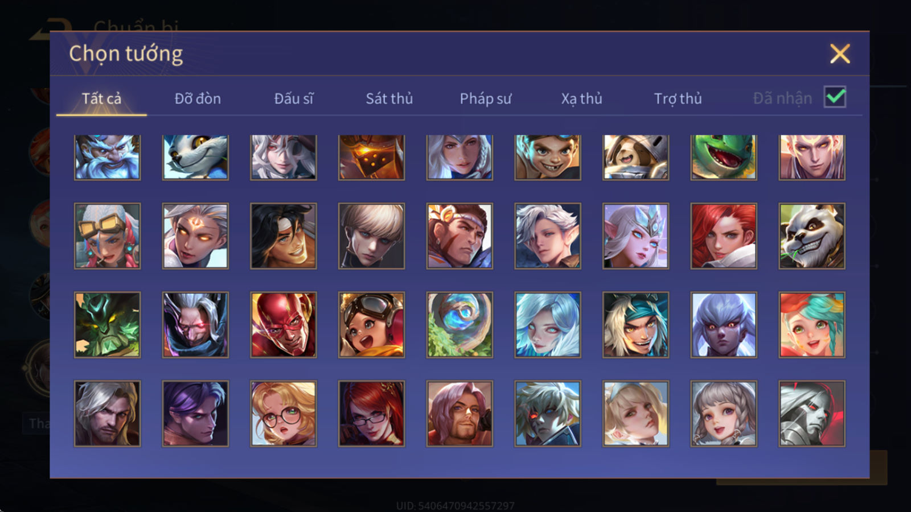Pick the silver armored knight hero portrait
Screen dimensions: 911x512
812,414
